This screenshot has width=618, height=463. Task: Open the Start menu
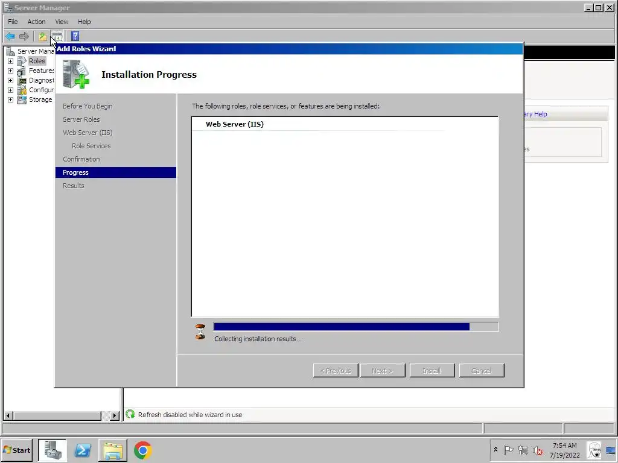pos(16,450)
